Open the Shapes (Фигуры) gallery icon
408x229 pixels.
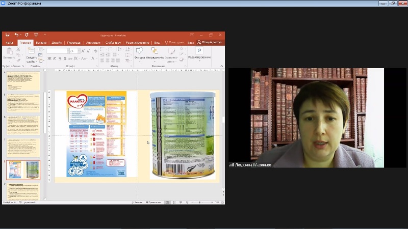point(140,51)
